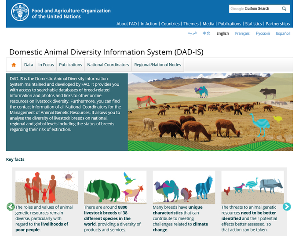Go to Media section
Screen dimensions: 299x236
[208, 24]
